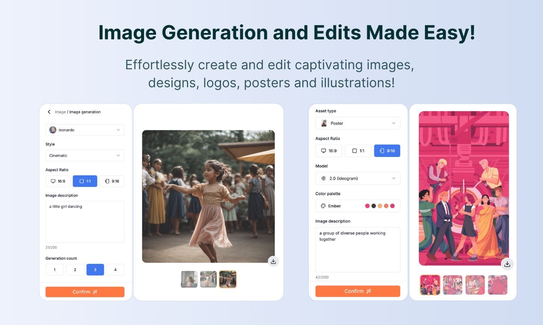Select first highlighted poster thumbnail

tap(430, 285)
